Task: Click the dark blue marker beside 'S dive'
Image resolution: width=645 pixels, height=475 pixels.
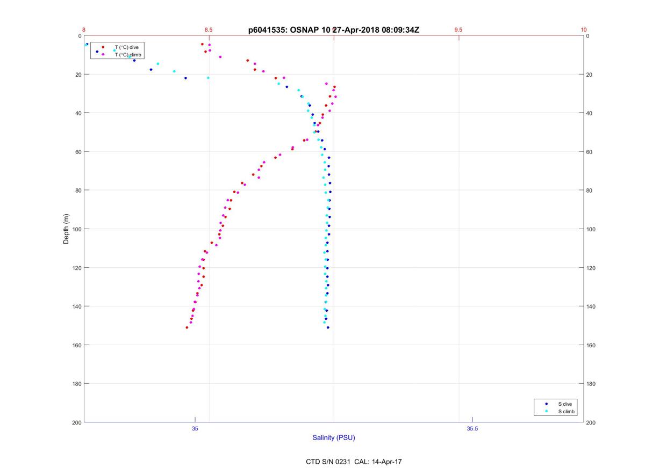Action: click(546, 404)
